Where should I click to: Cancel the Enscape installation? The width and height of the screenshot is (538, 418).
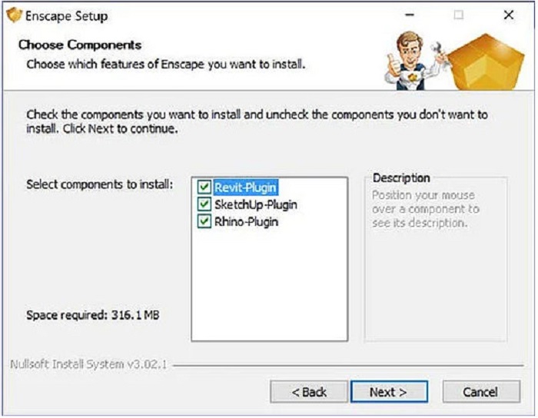[480, 392]
